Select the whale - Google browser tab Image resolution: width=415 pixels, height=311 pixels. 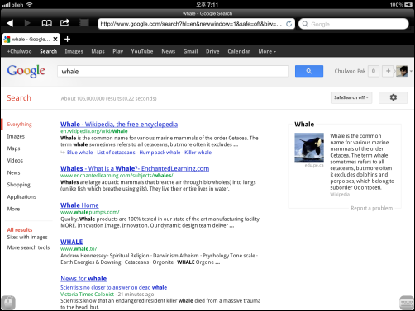pyautogui.click(x=31, y=40)
